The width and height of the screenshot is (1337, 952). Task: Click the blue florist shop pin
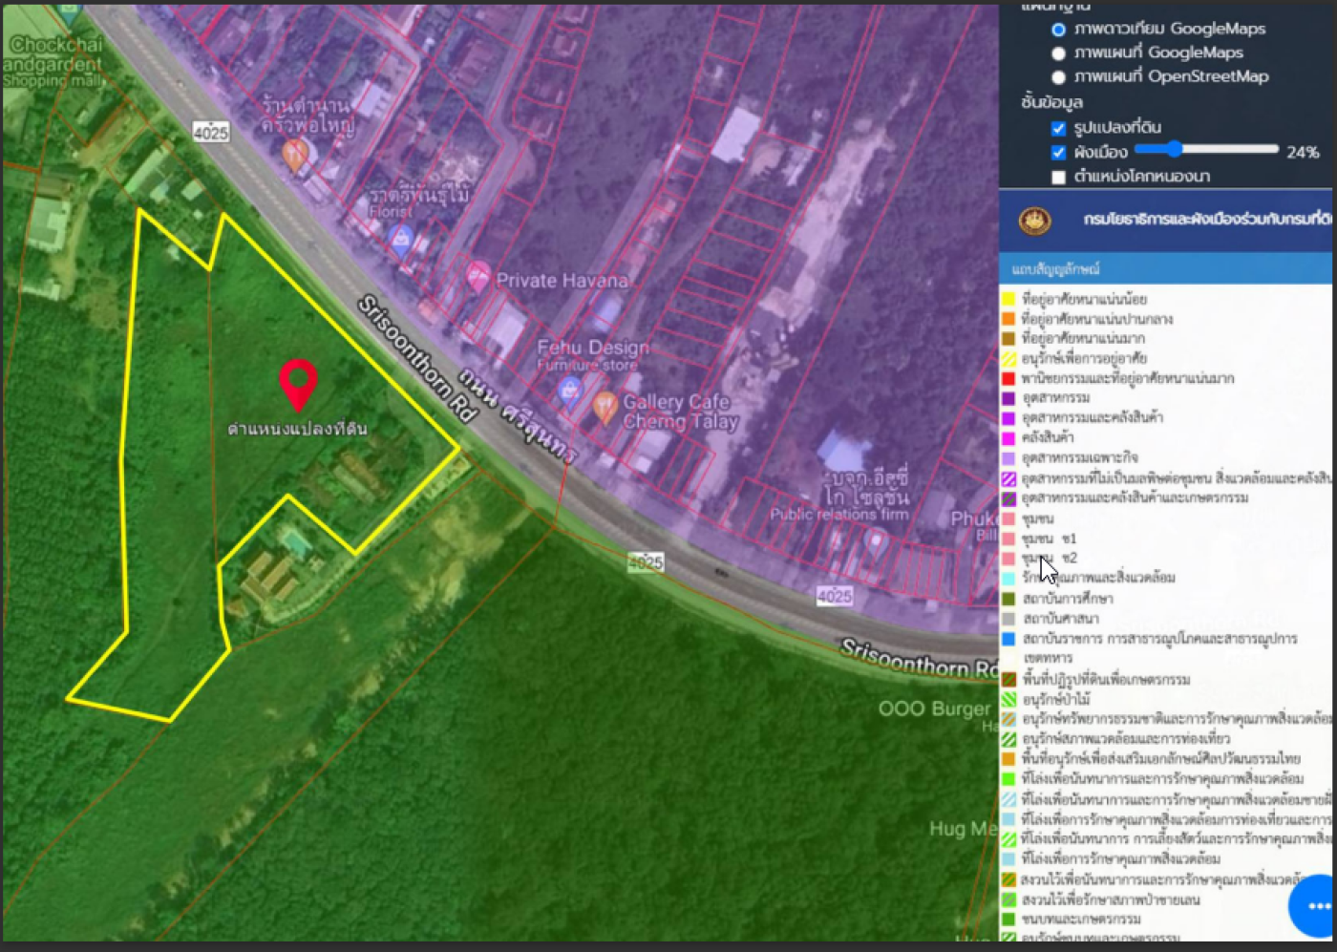click(x=400, y=240)
